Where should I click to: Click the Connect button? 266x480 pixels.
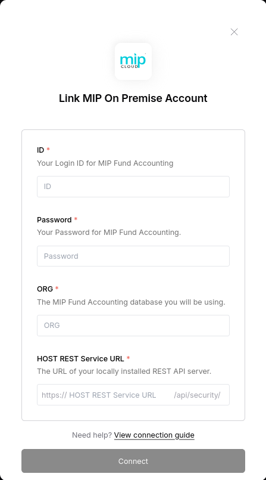(x=133, y=461)
